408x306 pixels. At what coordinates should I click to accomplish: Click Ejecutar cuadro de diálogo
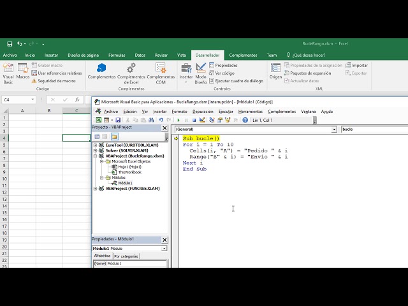click(237, 81)
